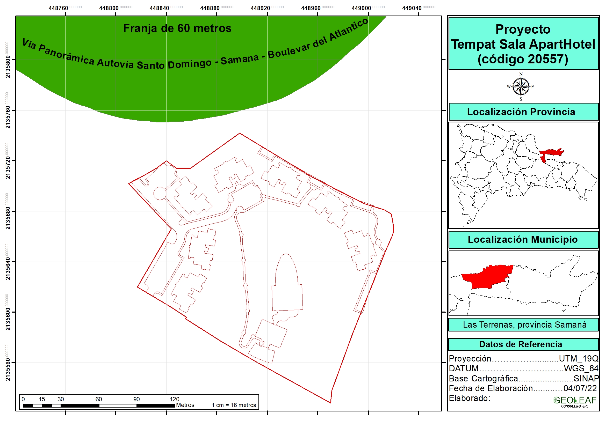Click the 2135680 northing coordinate label

(8, 218)
